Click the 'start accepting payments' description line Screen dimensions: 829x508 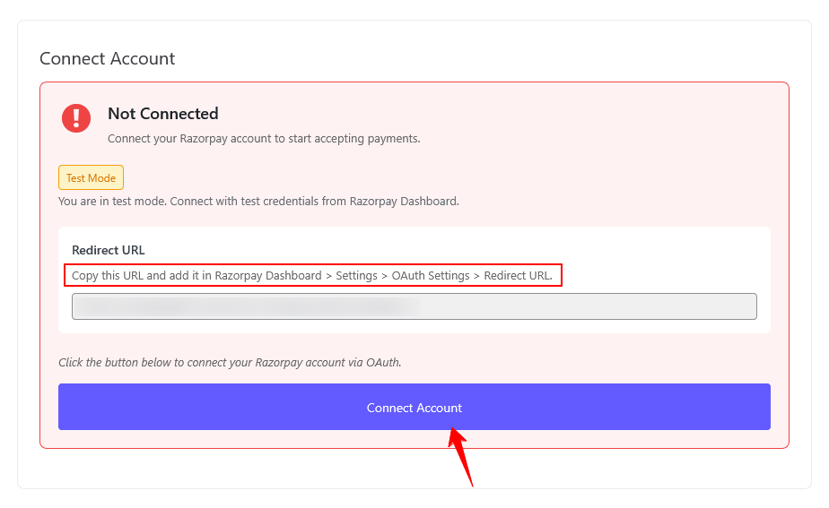coord(264,139)
